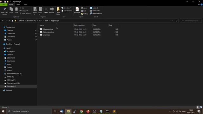Click the ribbon Open command

(x=84, y=8)
